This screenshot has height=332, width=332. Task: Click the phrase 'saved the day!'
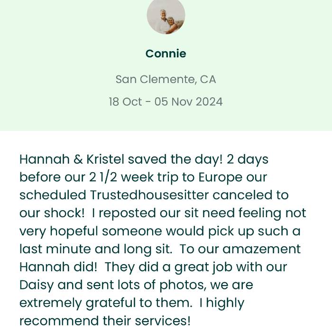tap(175, 160)
